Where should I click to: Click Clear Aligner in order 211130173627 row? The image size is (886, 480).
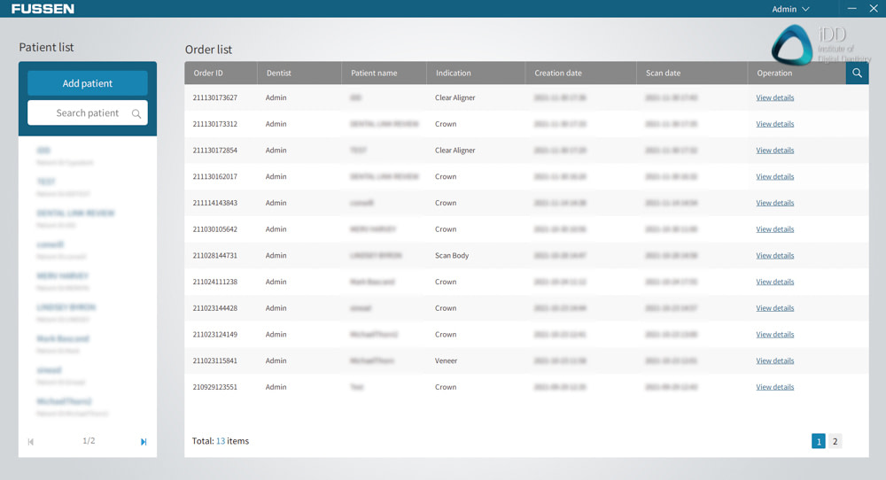coord(455,97)
